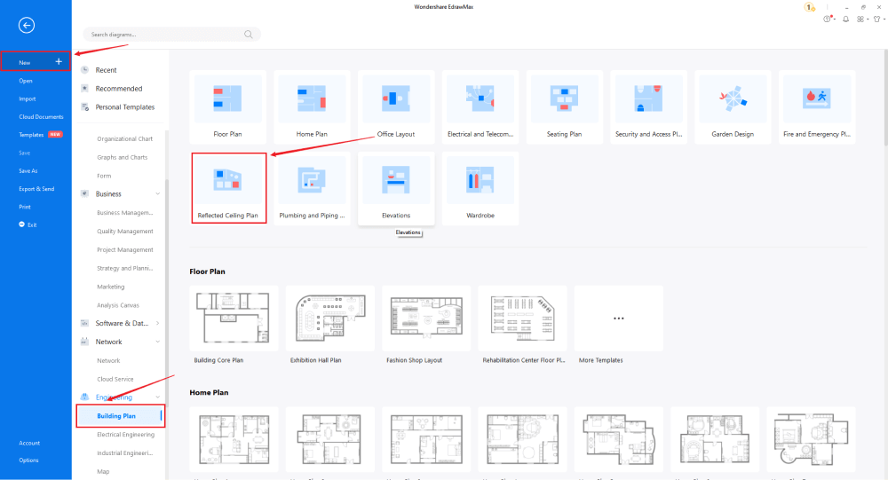Select the Seating Plan template icon

564,98
